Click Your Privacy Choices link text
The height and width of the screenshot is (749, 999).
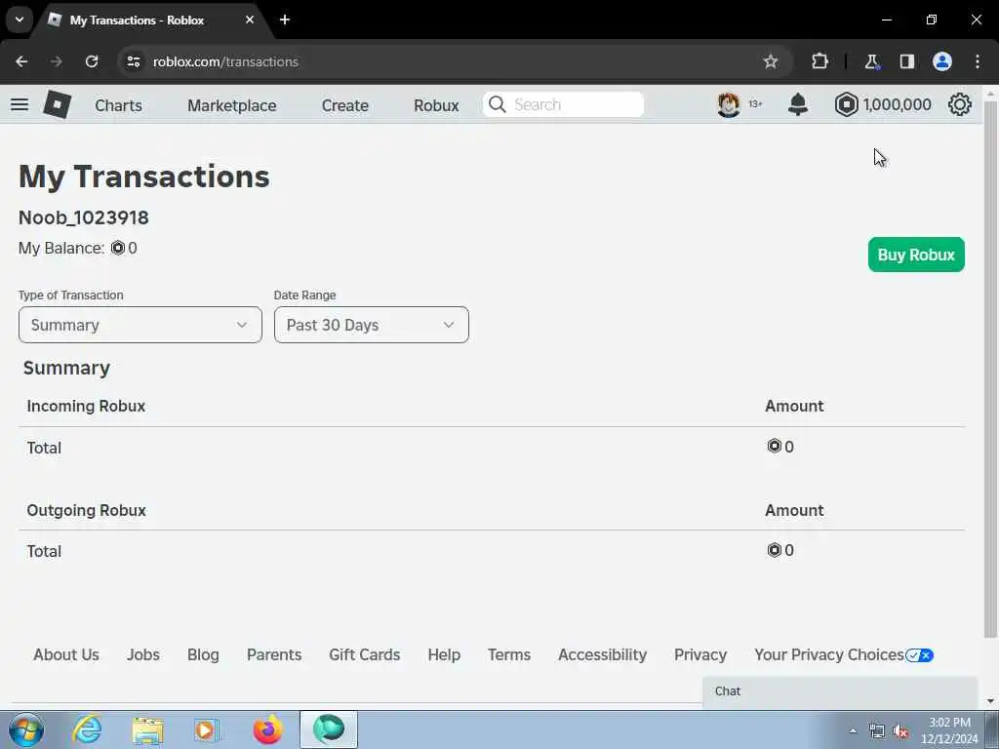pos(829,654)
